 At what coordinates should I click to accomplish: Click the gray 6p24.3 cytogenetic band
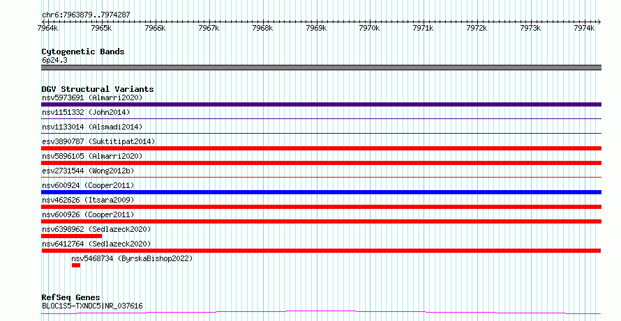click(321, 68)
